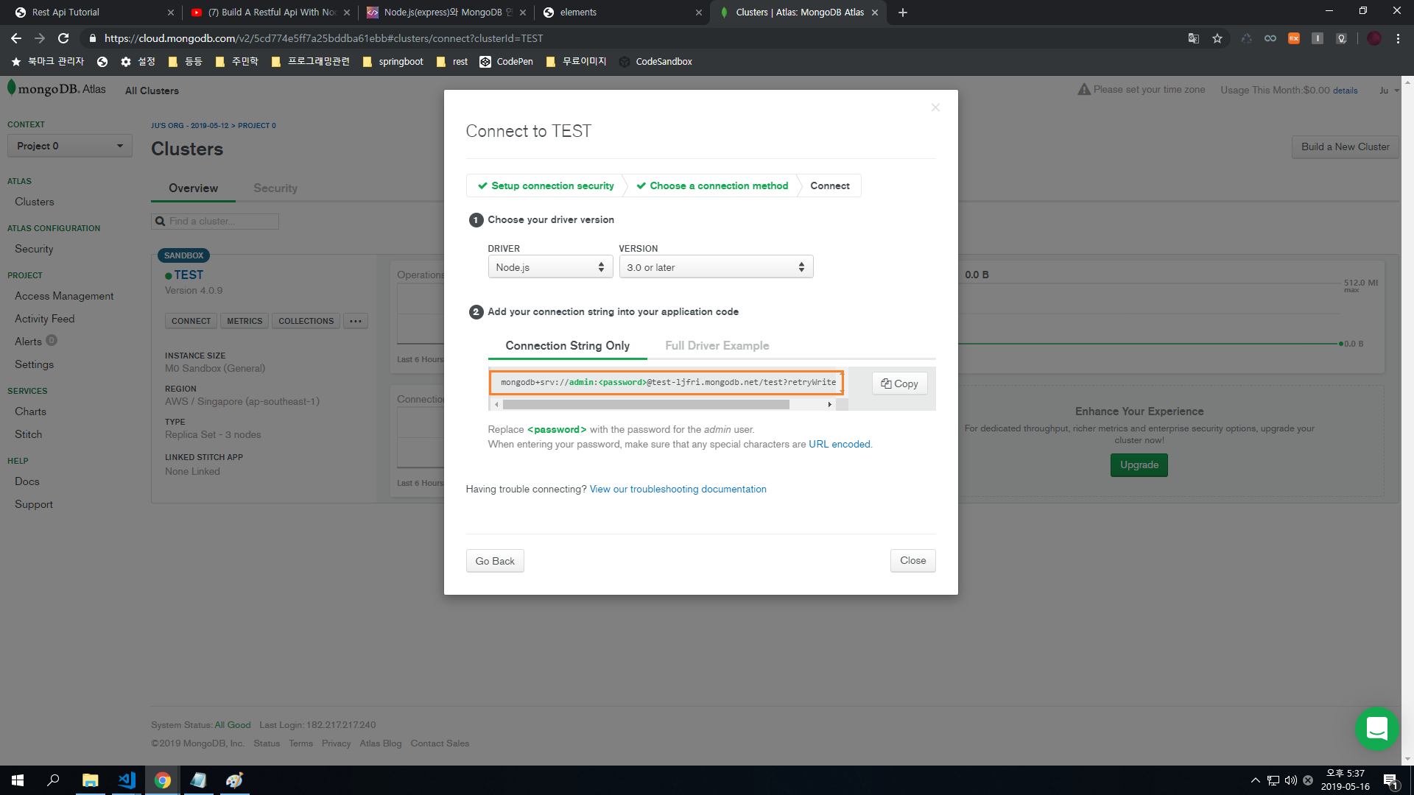This screenshot has height=795, width=1414.
Task: Click the connection string horizontal scrollbar
Action: pos(646,404)
